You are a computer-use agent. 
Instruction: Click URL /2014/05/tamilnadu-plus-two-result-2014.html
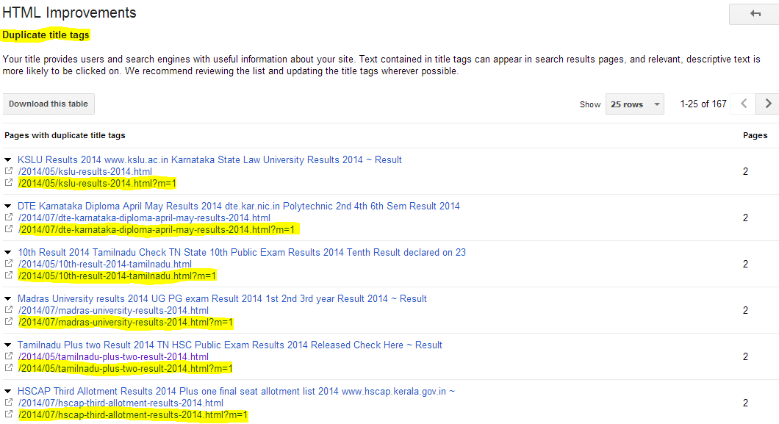(x=113, y=357)
